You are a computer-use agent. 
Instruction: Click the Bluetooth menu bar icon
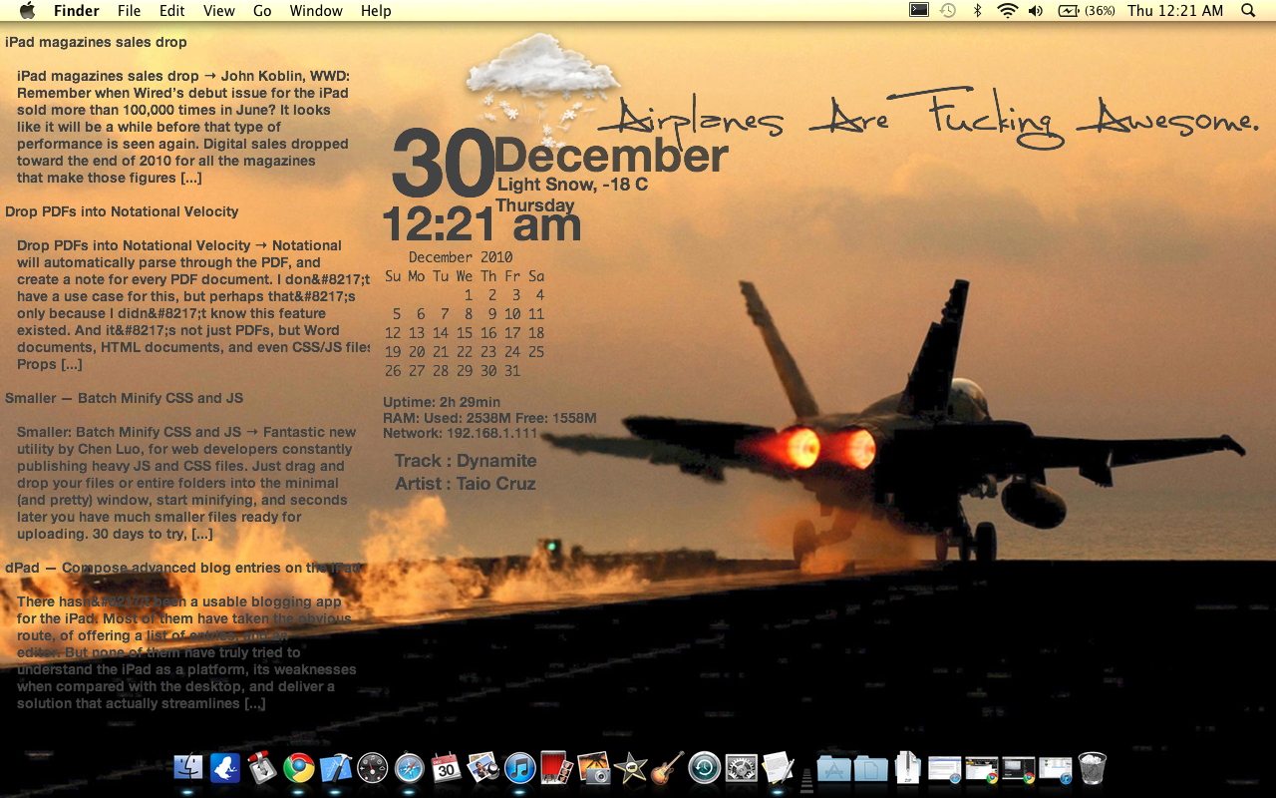point(977,11)
